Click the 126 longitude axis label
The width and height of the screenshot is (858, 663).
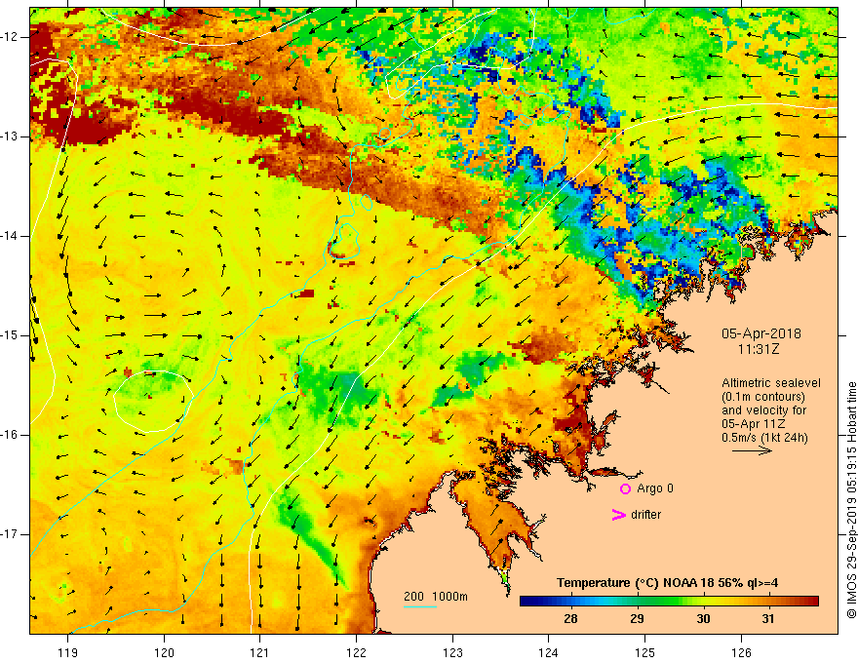click(741, 652)
